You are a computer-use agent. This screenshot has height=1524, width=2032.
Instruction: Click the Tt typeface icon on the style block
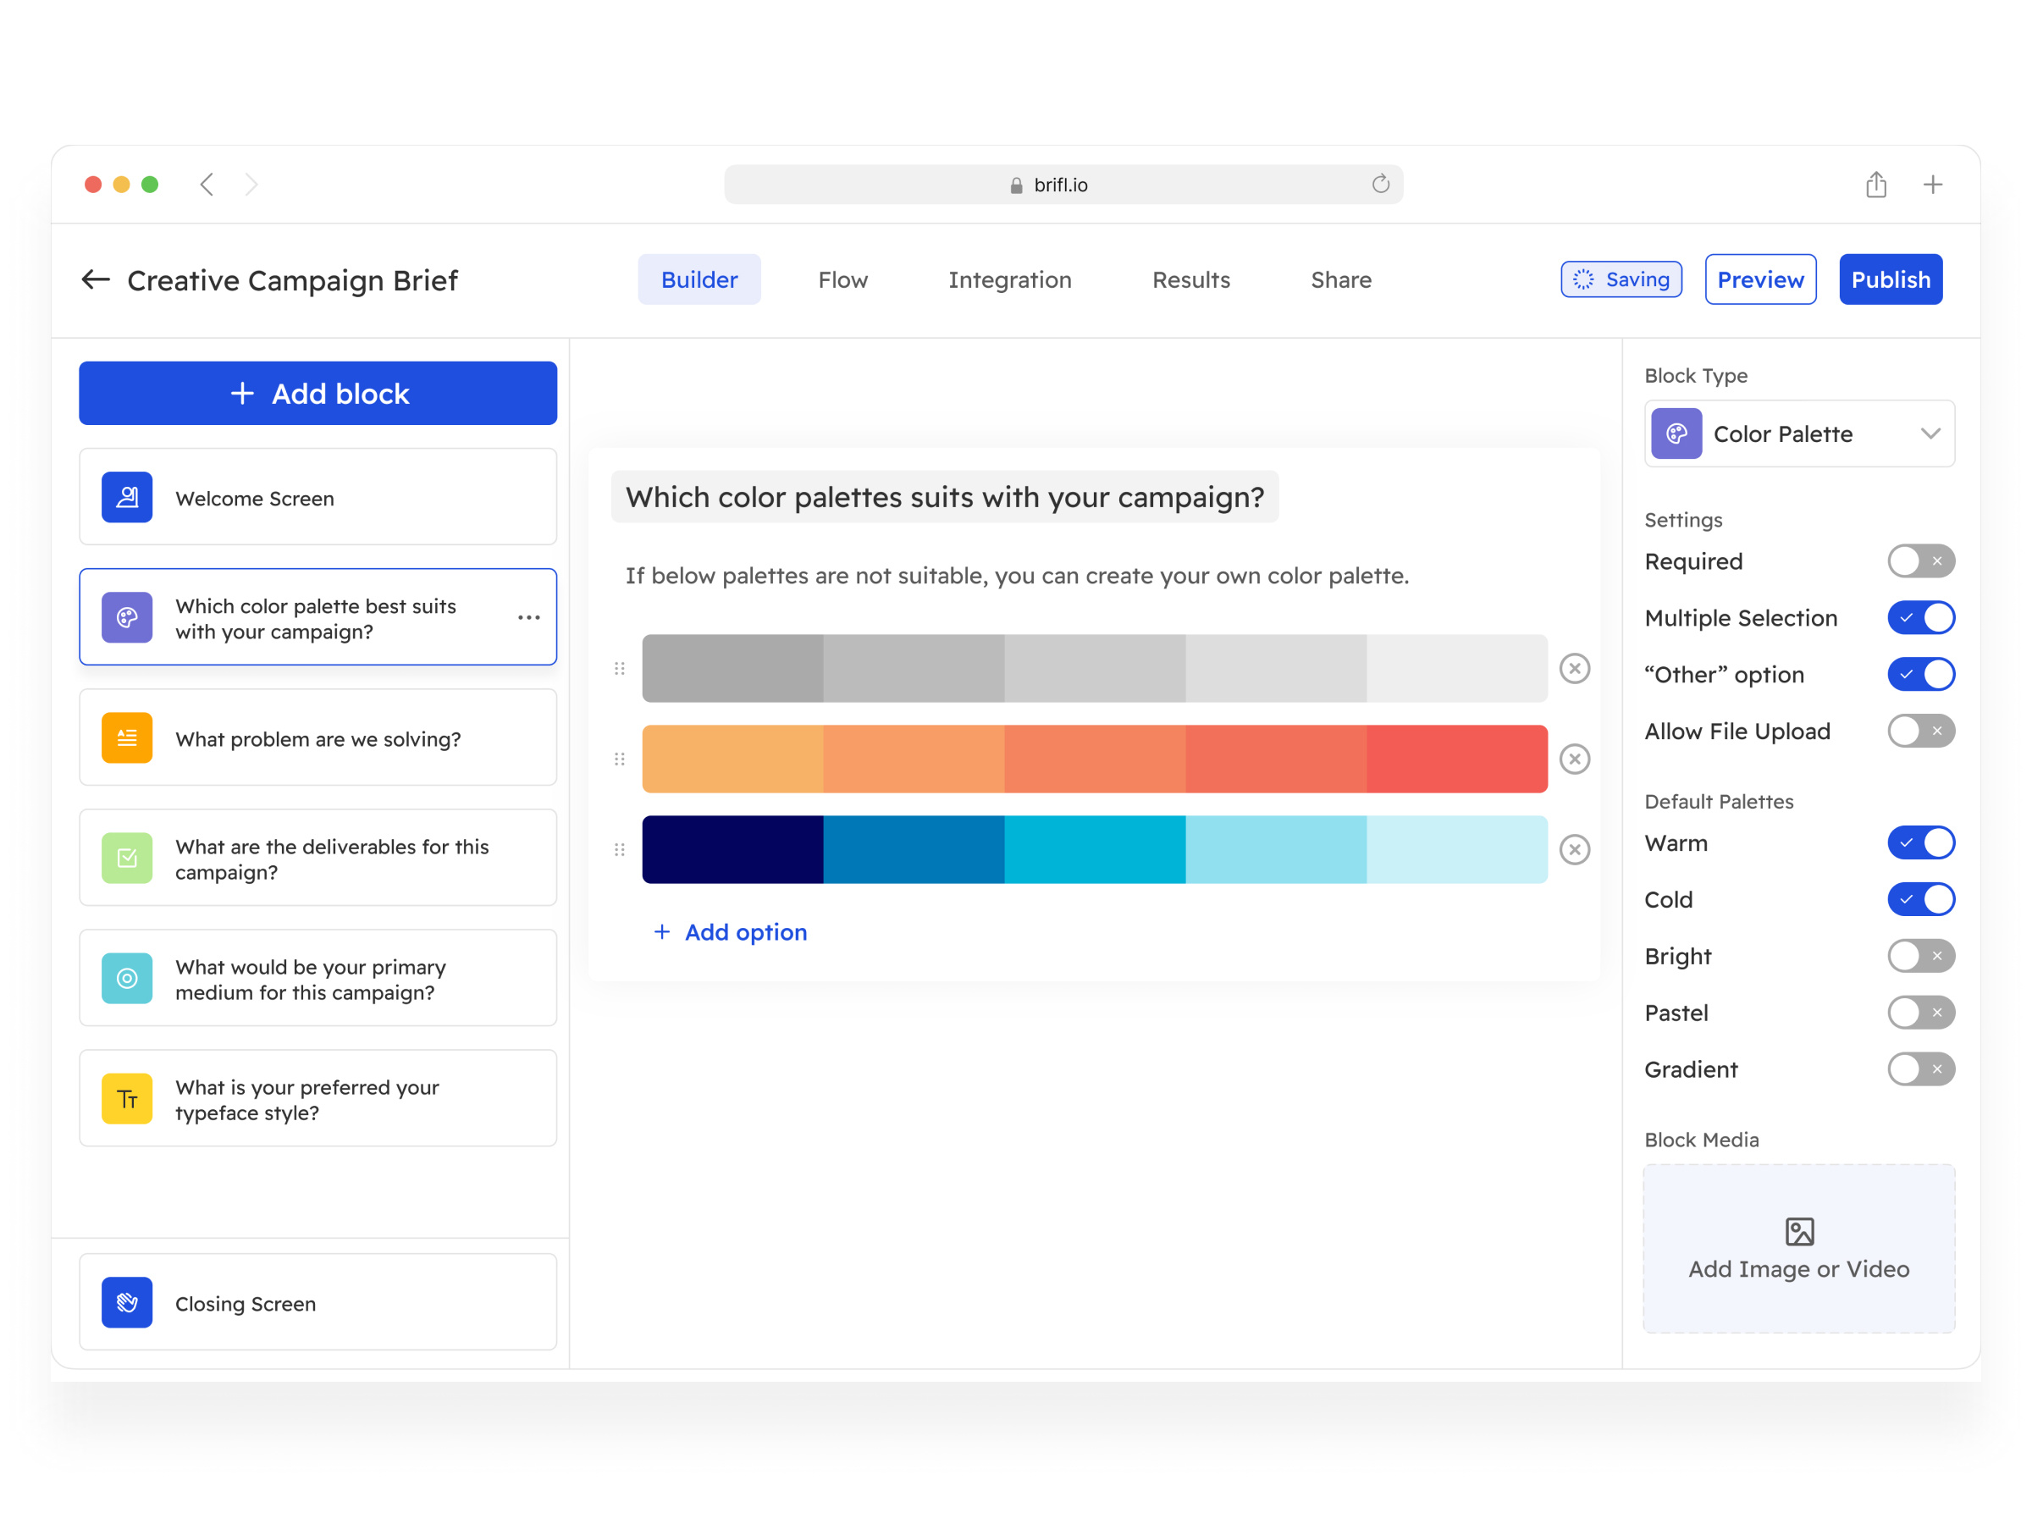click(127, 1098)
